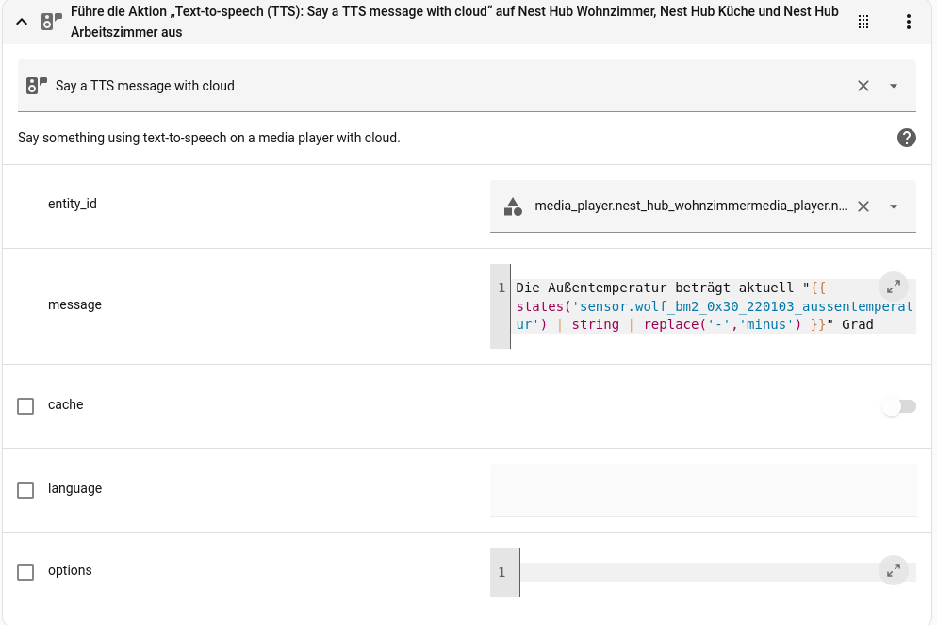The height and width of the screenshot is (625, 937).
Task: Collapse the TTS action card chevron
Action: click(22, 22)
